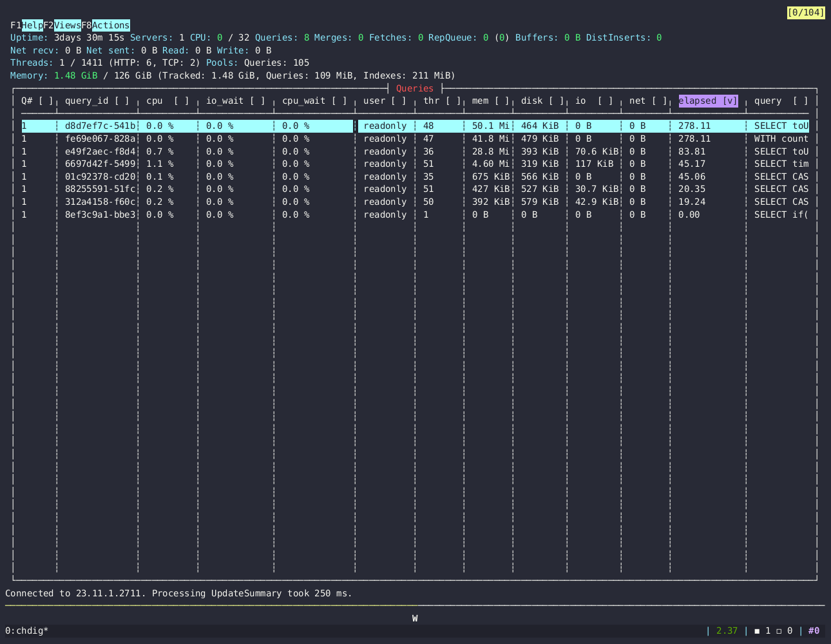Click the 579 KiB disk cell
The height and width of the screenshot is (644, 831).
click(x=540, y=202)
